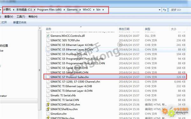This screenshot has width=191, height=119.
Task: Select SIMATIC S5 Serial 3964R.CHN
Action: pos(69,73)
